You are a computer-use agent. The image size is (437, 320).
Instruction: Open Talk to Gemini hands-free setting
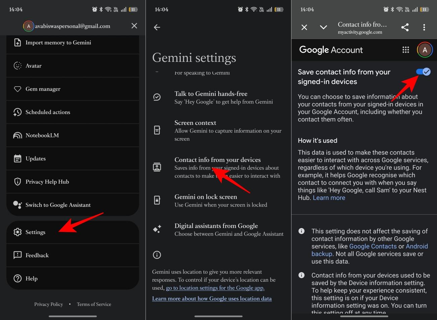[218, 97]
